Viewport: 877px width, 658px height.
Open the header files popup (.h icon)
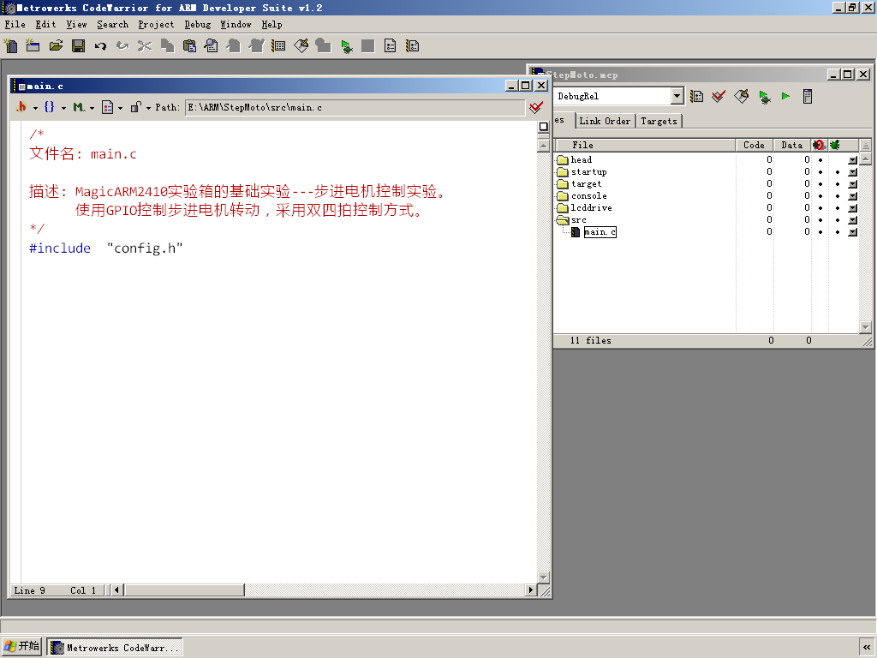(26, 107)
